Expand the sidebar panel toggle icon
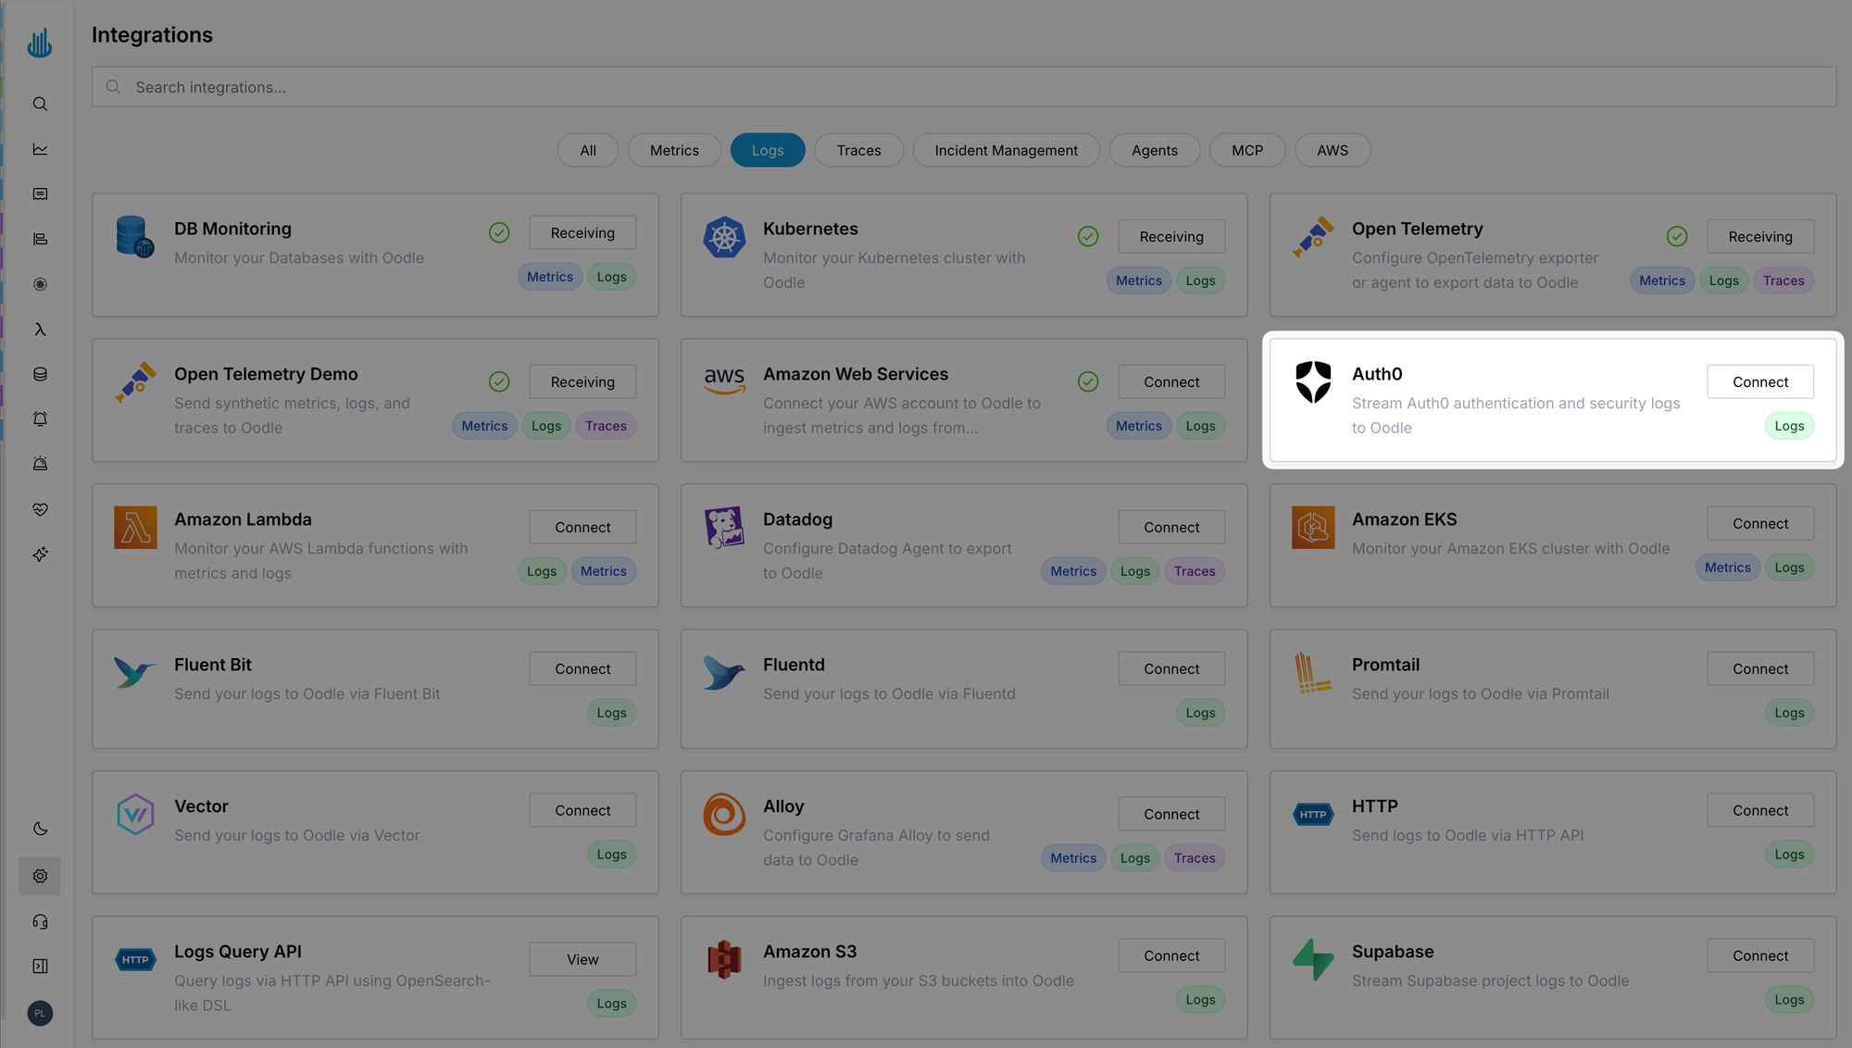 [40, 966]
